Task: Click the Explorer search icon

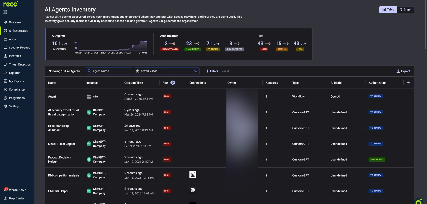Action: [5, 73]
